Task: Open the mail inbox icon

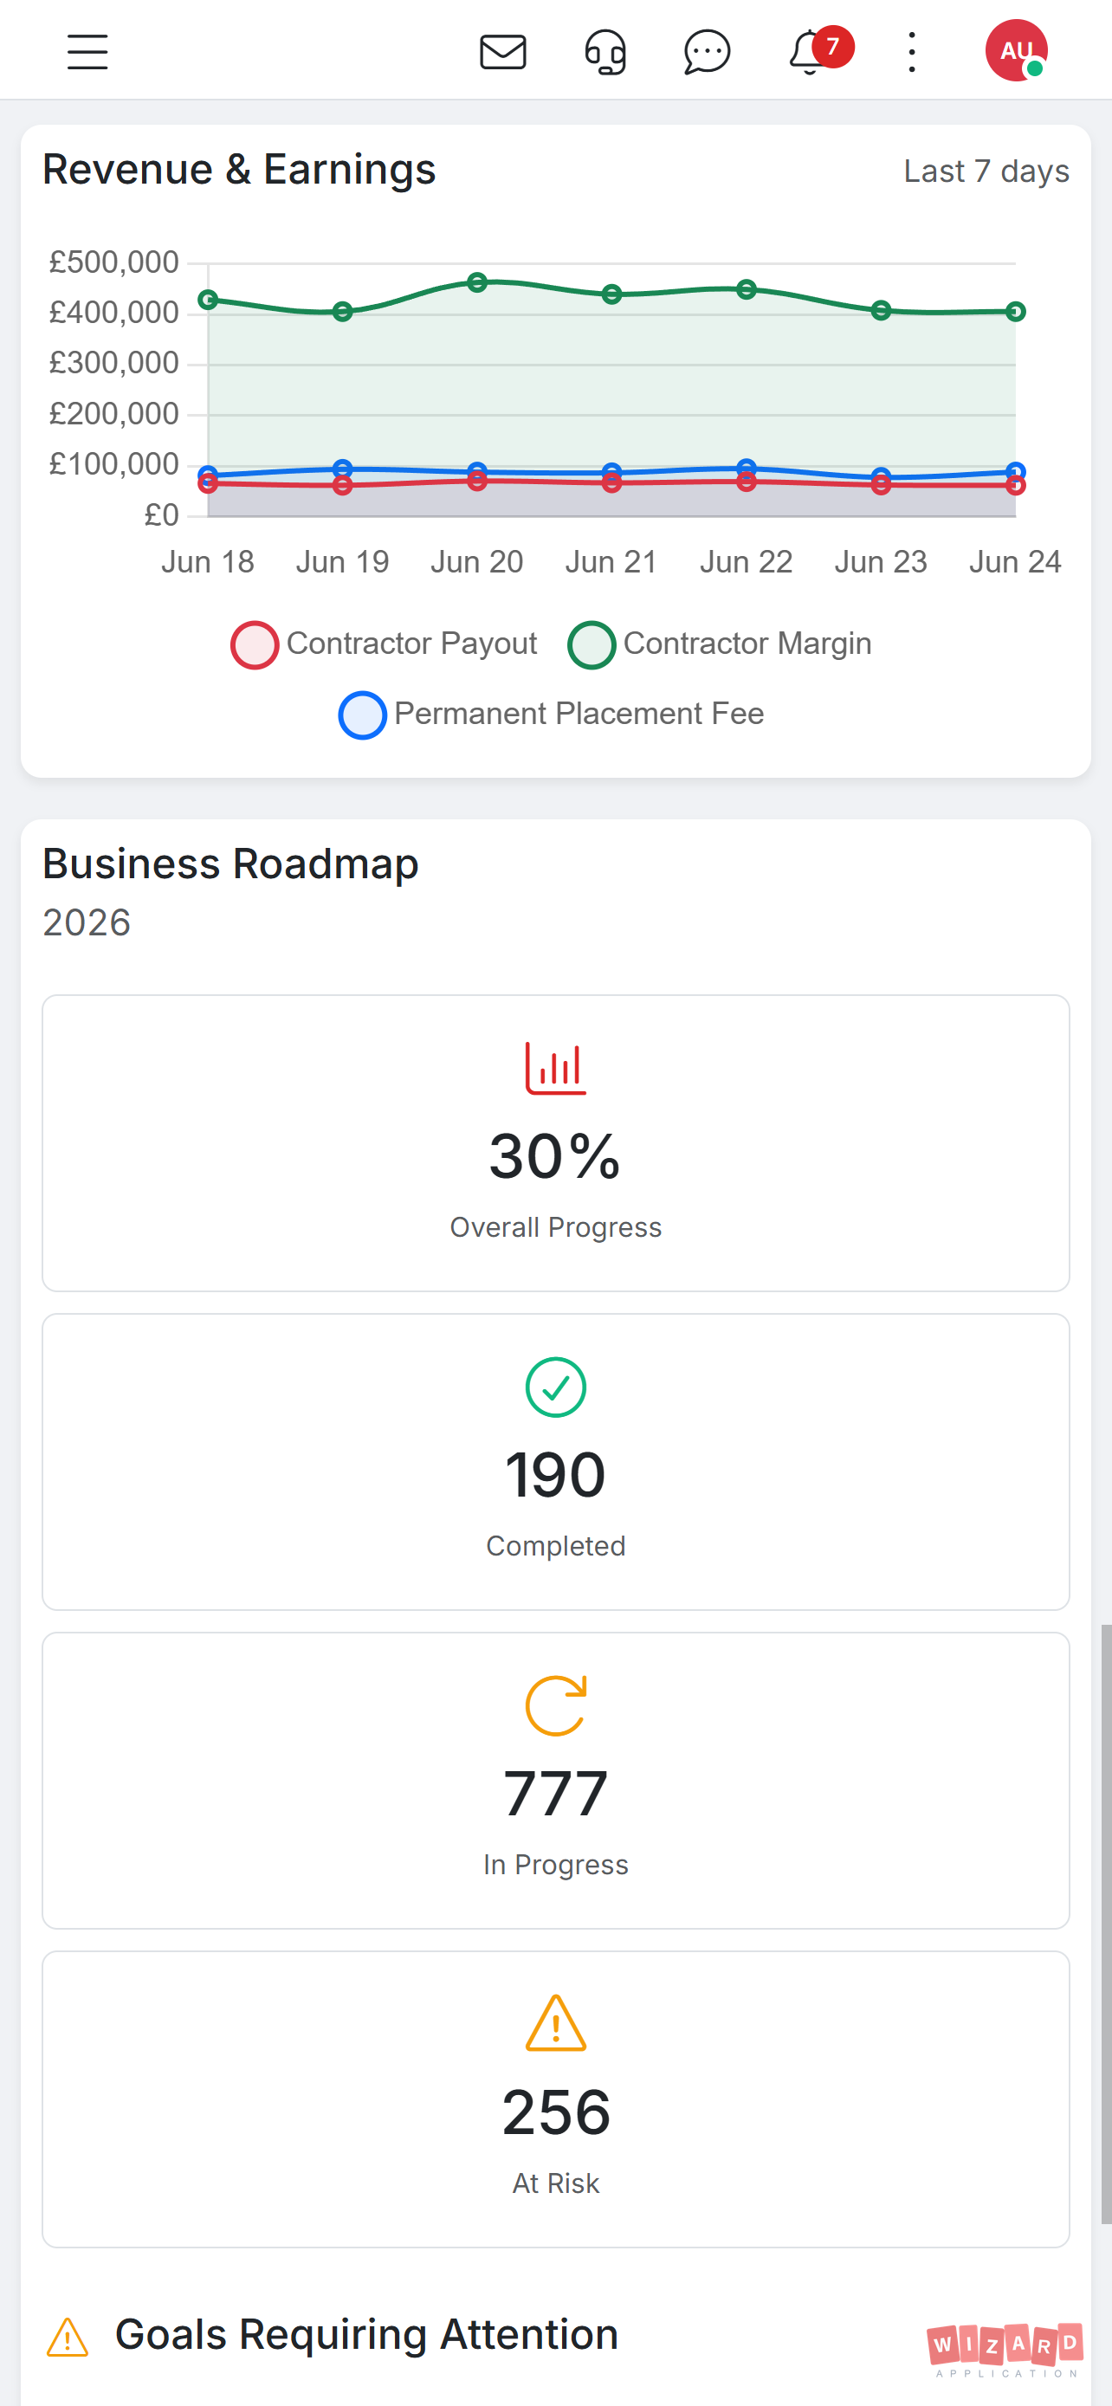Action: 503,51
